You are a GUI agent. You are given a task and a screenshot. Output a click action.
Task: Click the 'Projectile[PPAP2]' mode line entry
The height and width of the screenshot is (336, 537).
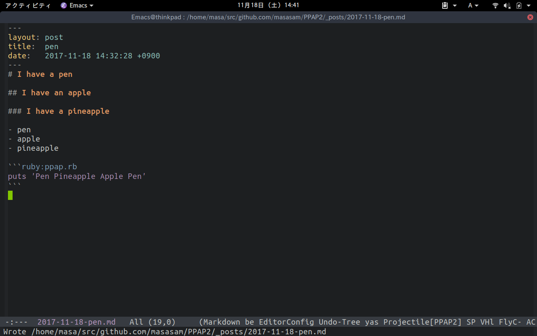[422, 322]
